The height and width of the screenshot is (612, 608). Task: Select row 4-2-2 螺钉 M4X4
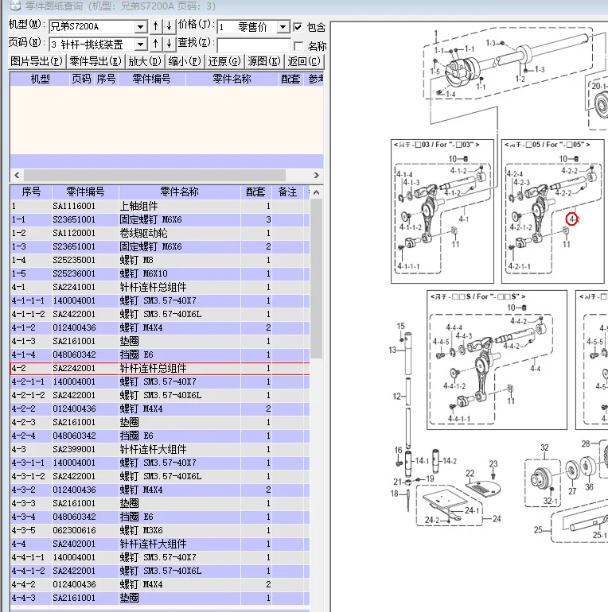coord(160,409)
